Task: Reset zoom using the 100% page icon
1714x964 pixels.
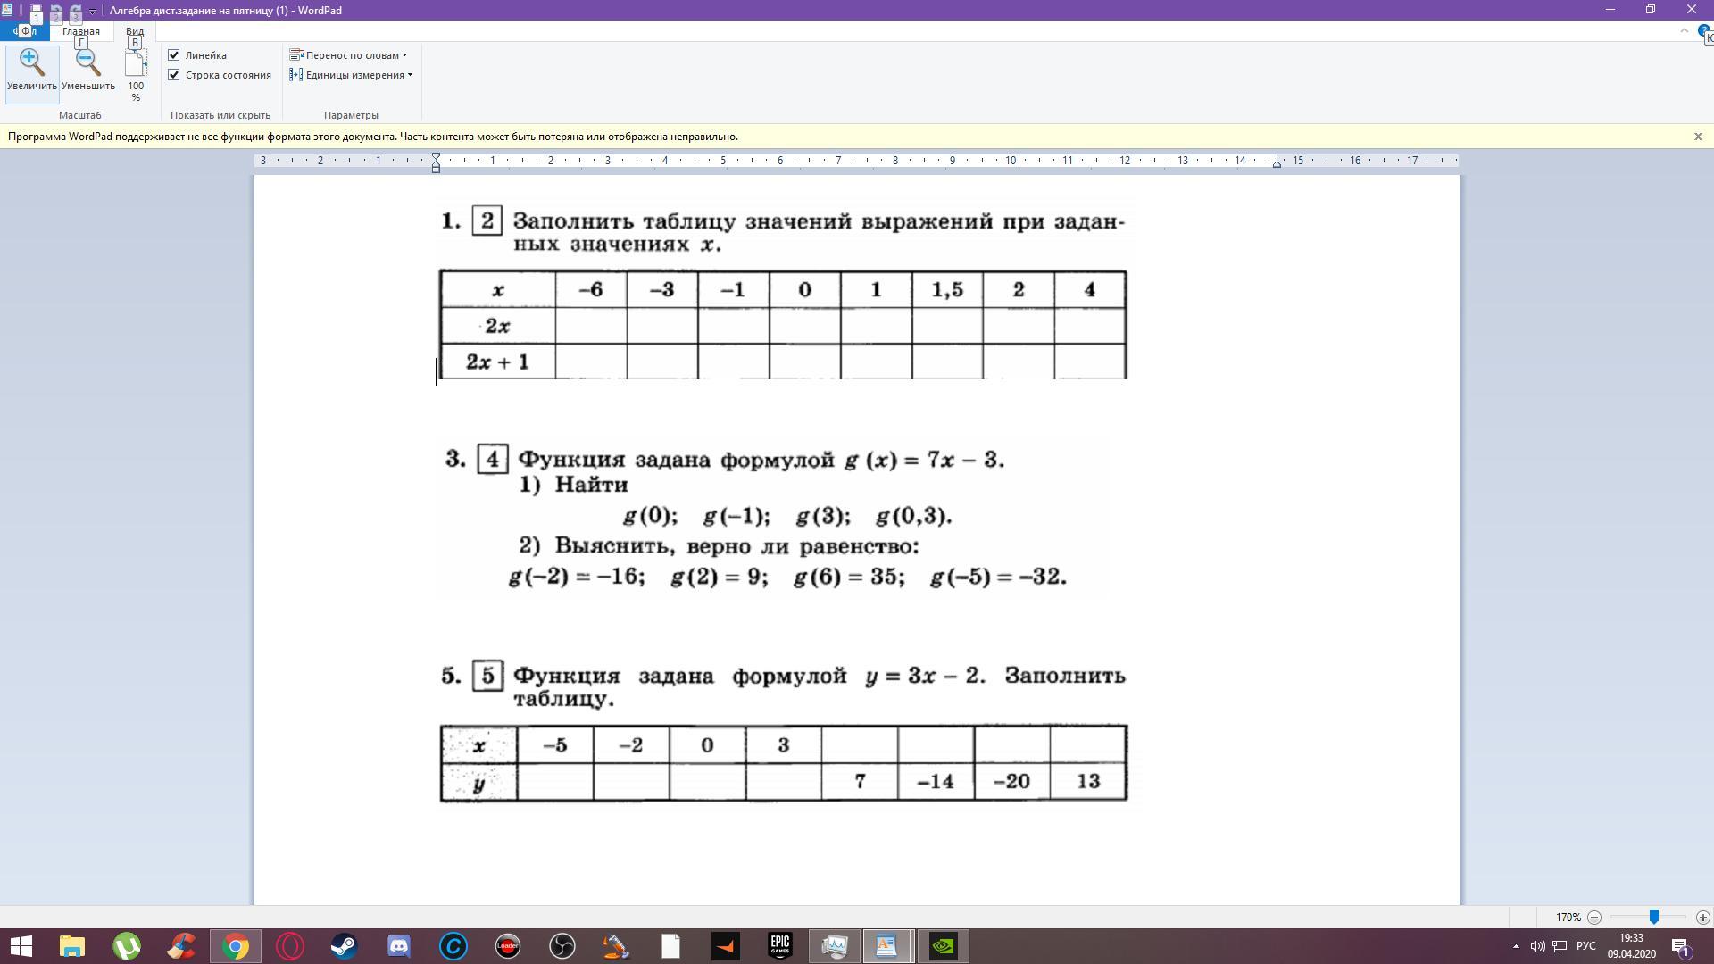Action: pyautogui.click(x=136, y=76)
